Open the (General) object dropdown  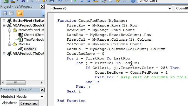point(169,9)
